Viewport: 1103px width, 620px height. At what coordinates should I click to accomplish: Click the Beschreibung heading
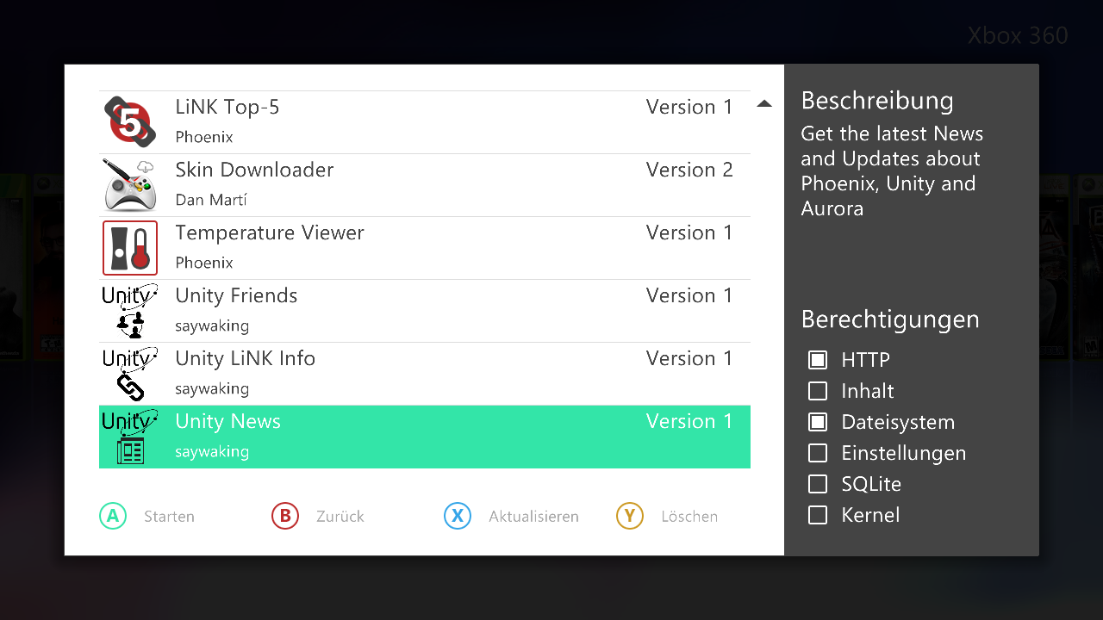tap(877, 101)
